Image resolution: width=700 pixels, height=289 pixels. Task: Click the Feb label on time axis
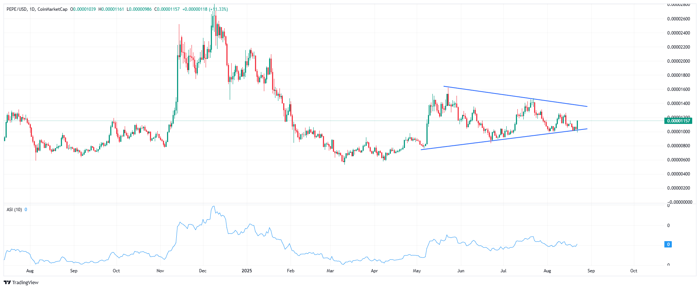(291, 271)
